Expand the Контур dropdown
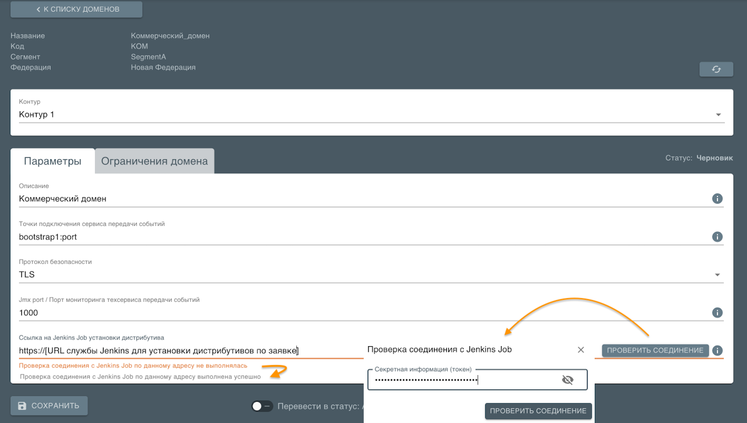Screen dimensions: 747x423 click(x=718, y=115)
